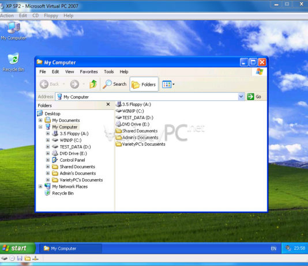The width and height of the screenshot is (308, 266).
Task: Open Virtual PC CD menu
Action: [x=36, y=16]
